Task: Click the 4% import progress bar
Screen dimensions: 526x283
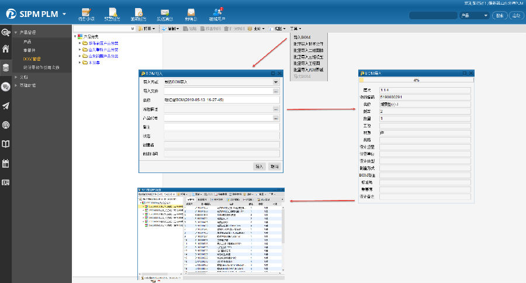Action: coord(416,80)
